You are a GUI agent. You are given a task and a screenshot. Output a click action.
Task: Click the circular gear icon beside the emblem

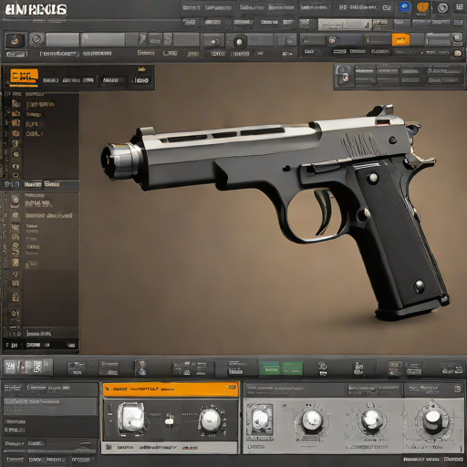(x=36, y=39)
